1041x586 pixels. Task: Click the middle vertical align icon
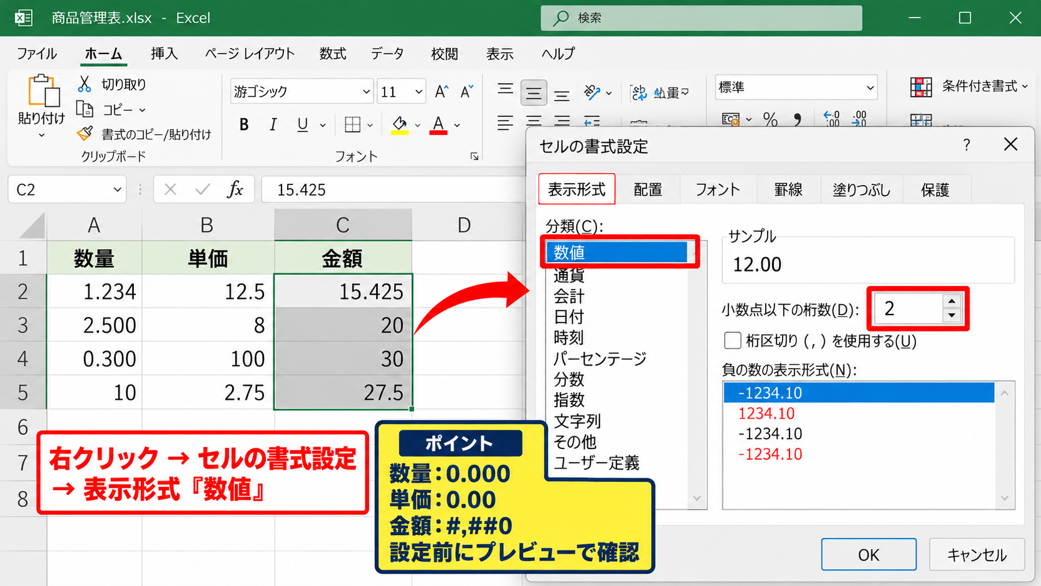point(534,93)
